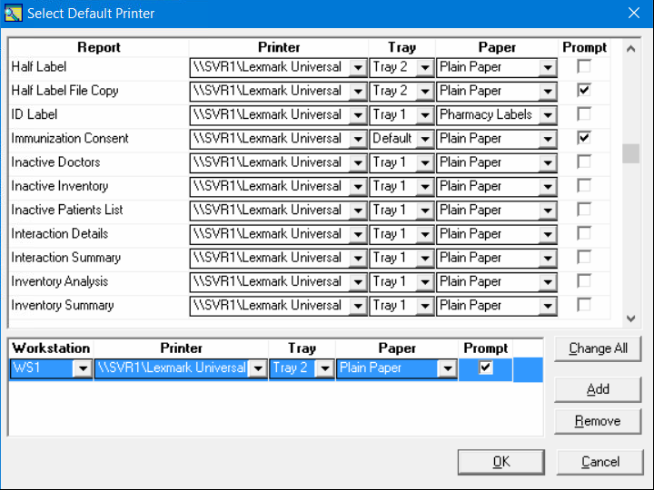Select the Inactive Patients List report name
Viewport: 654px width, 490px height.
(66, 210)
